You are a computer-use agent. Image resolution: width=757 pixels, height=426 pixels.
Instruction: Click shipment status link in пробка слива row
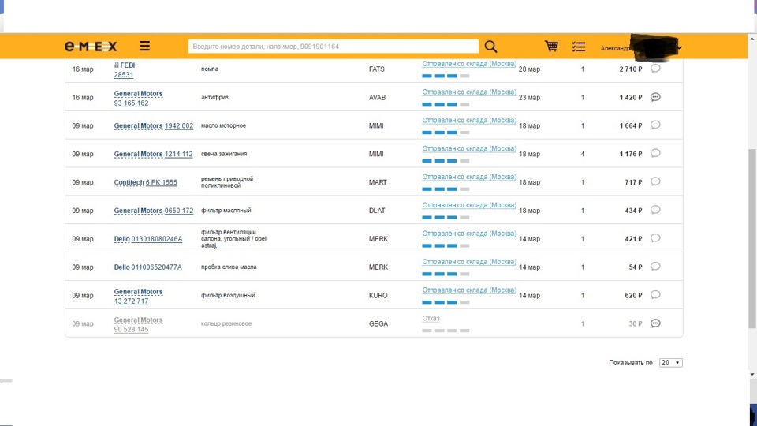click(469, 261)
